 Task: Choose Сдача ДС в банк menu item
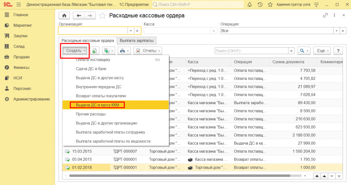(x=89, y=69)
